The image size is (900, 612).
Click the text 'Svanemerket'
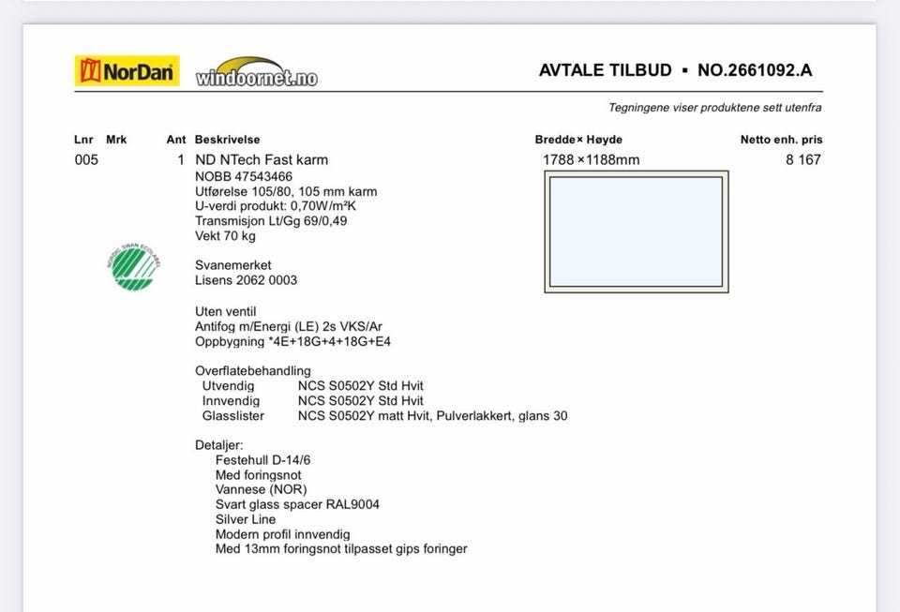(233, 265)
